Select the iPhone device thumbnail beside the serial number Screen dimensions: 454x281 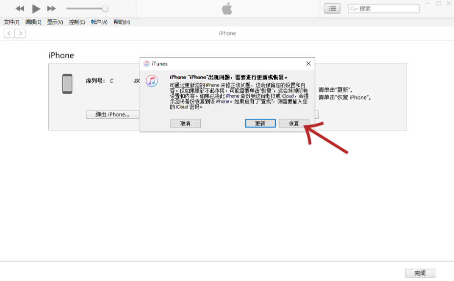67,83
